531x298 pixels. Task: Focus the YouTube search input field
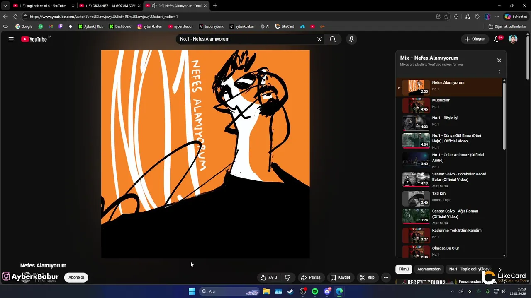[x=246, y=39]
